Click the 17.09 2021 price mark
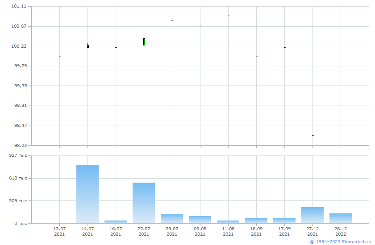The image size is (375, 245). pos(285,48)
